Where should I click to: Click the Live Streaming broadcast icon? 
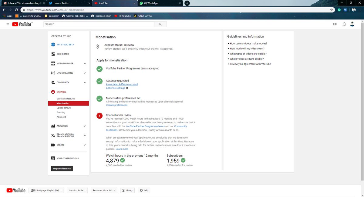click(53, 73)
